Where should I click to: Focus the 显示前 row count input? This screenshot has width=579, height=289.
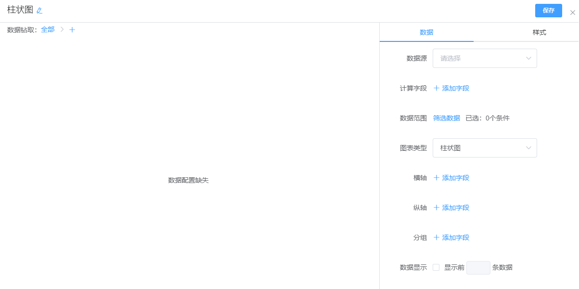[x=478, y=268]
